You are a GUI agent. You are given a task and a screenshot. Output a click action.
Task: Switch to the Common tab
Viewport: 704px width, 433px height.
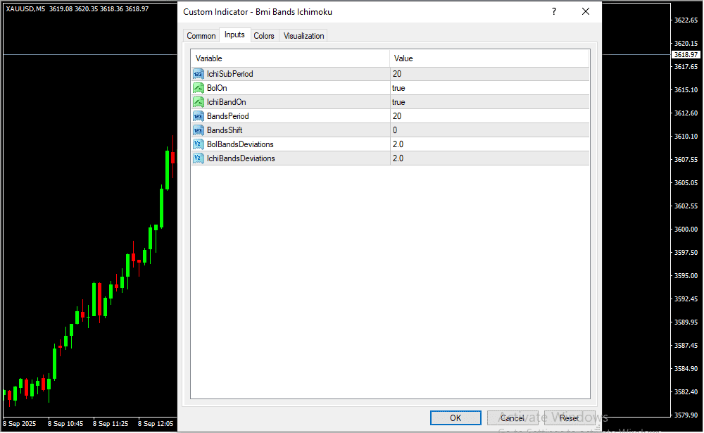(201, 36)
